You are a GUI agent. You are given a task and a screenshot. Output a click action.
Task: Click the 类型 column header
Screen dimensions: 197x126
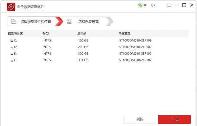tap(46, 34)
